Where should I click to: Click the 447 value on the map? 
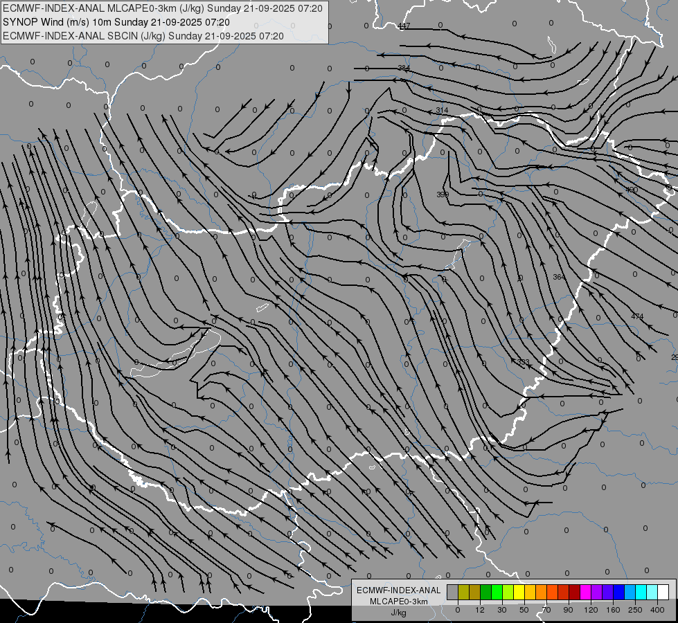(404, 26)
